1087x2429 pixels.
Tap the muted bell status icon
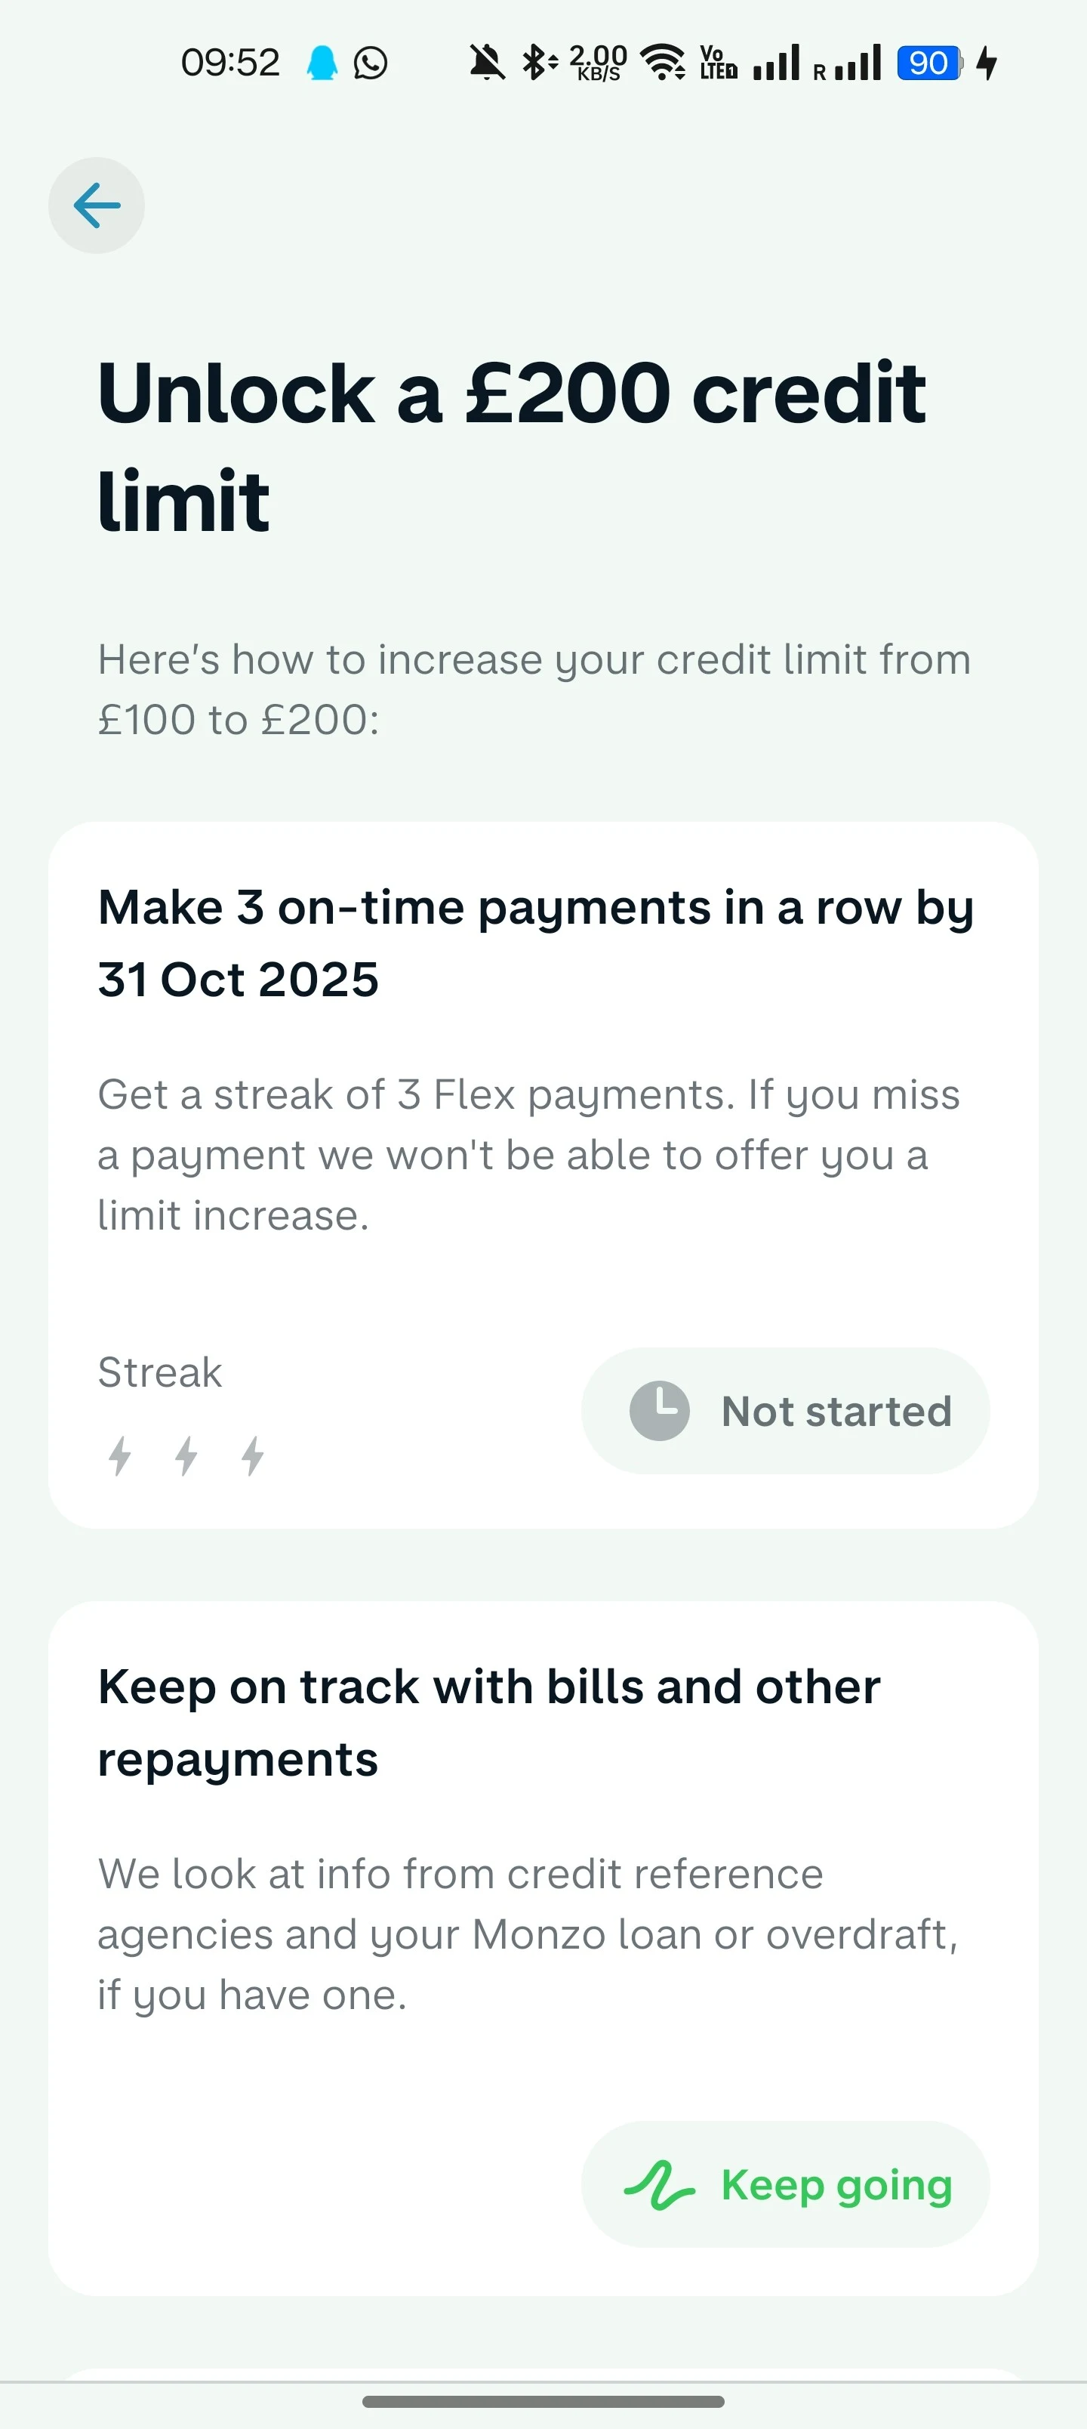pyautogui.click(x=488, y=63)
